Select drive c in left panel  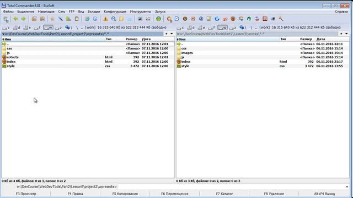tap(6, 28)
